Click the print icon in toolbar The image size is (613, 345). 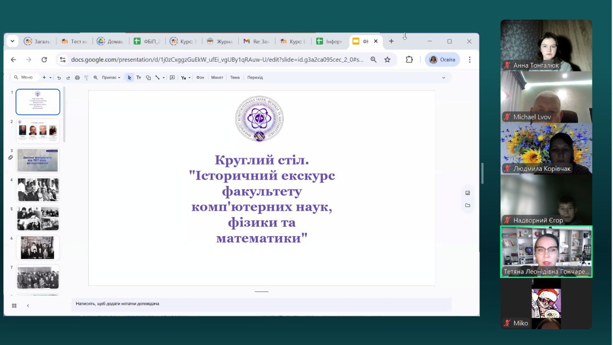(77, 78)
